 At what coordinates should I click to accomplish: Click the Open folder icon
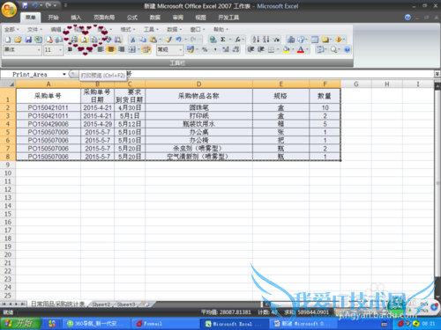coord(18,40)
